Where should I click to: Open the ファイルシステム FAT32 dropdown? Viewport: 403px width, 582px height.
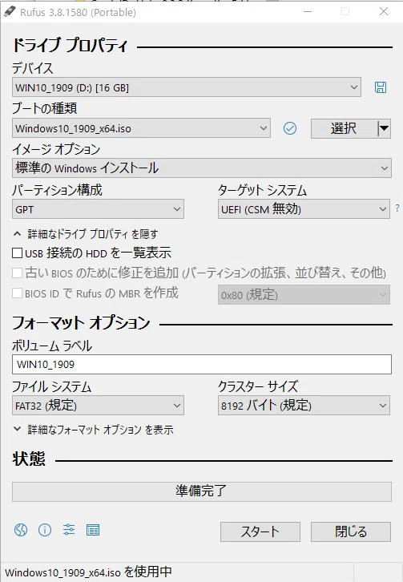pyautogui.click(x=98, y=406)
